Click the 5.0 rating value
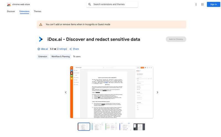221x137 pixels. coord(52,49)
